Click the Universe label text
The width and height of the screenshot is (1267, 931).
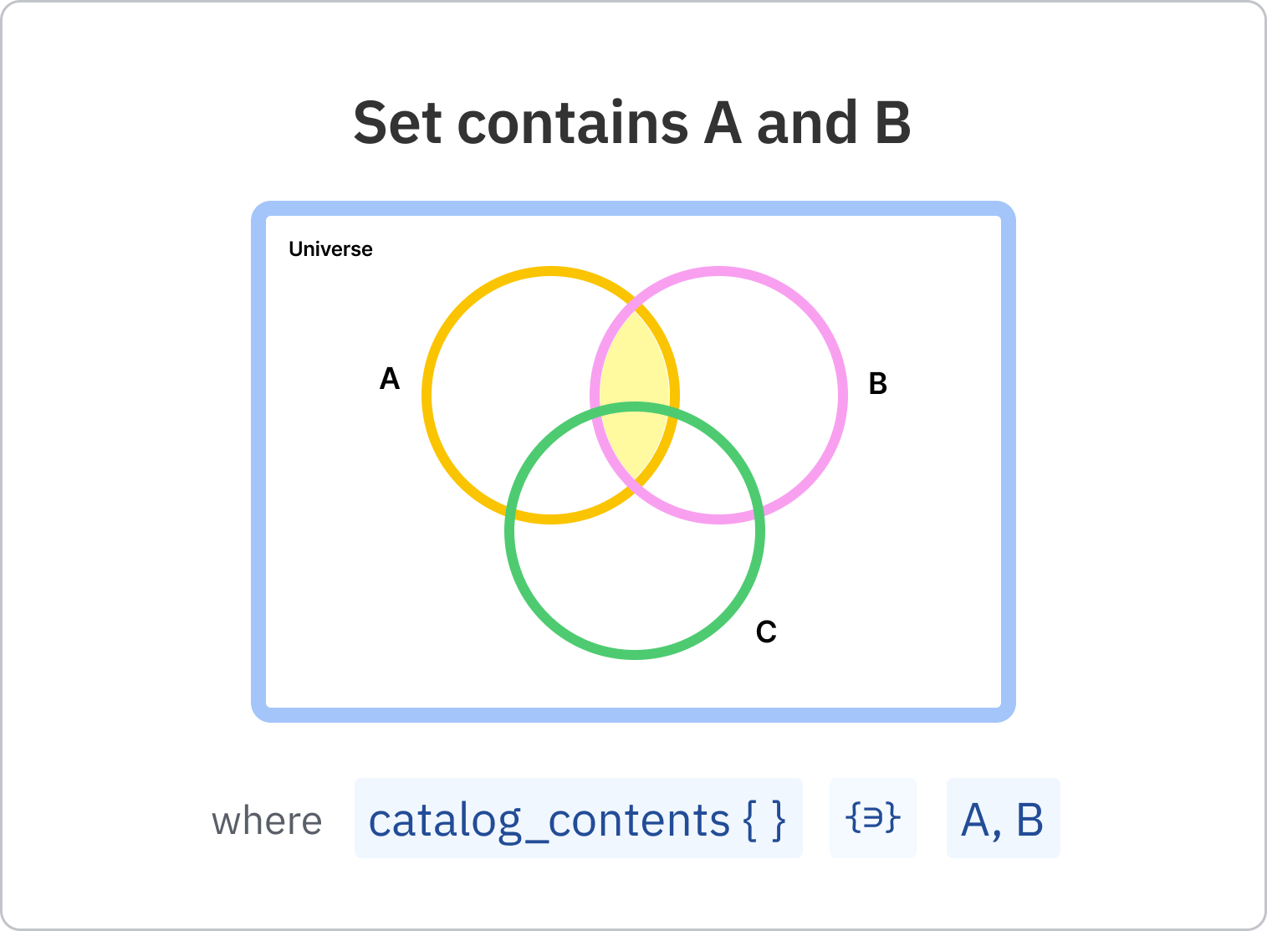pyautogui.click(x=330, y=249)
